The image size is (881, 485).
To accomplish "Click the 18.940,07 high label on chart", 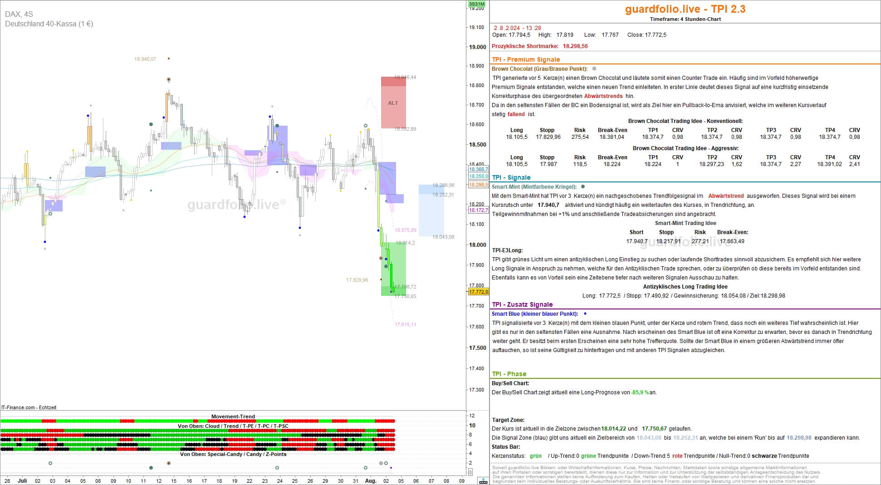I will (x=145, y=59).
